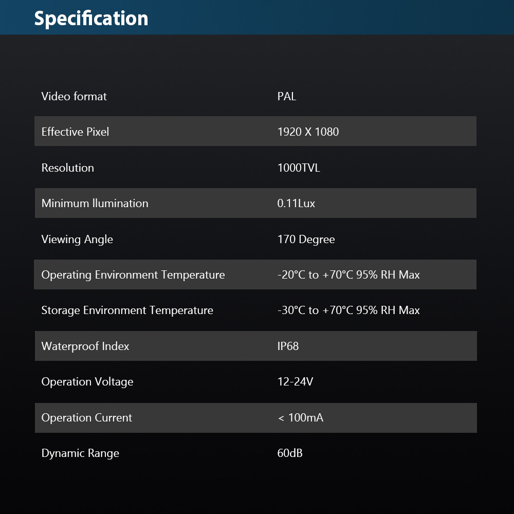Viewport: 514px width, 514px height.
Task: Select the 1000TVL value
Action: (x=299, y=168)
